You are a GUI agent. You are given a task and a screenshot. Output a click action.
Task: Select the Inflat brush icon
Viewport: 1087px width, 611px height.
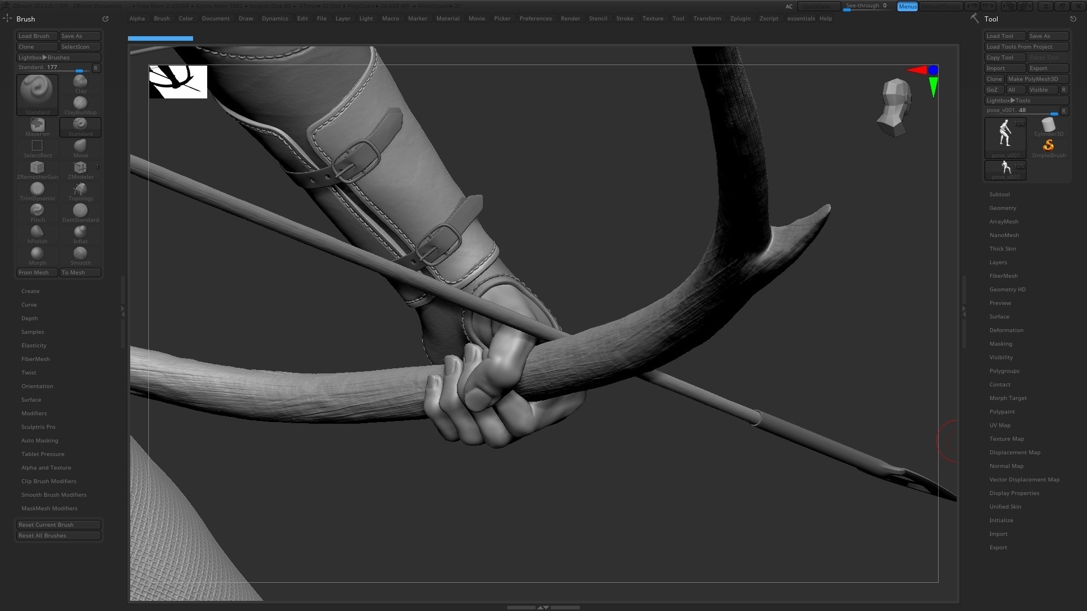click(80, 233)
